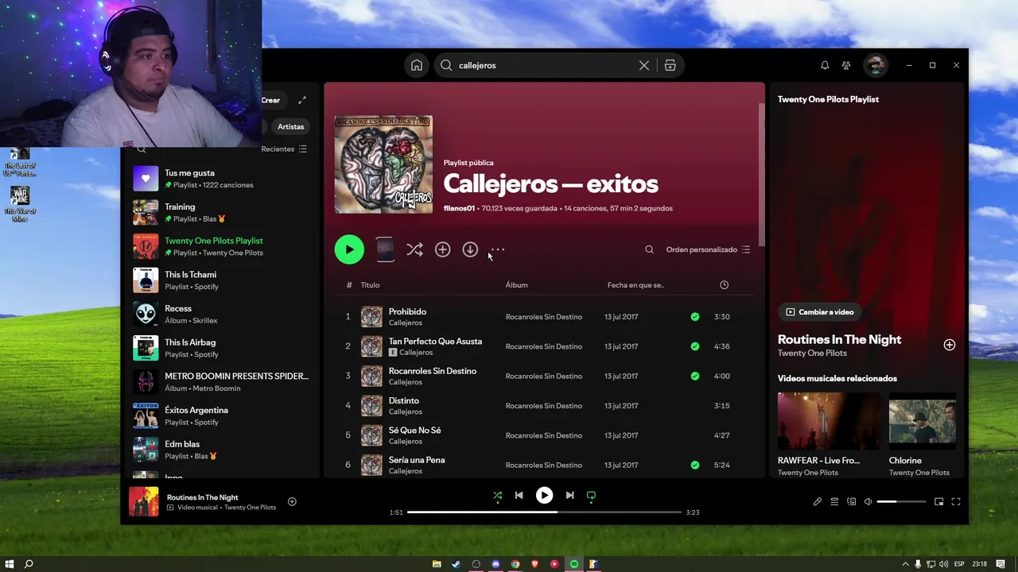Toggle the saved checkmark for 'Prohibido'
Image resolution: width=1018 pixels, height=572 pixels.
tap(695, 316)
